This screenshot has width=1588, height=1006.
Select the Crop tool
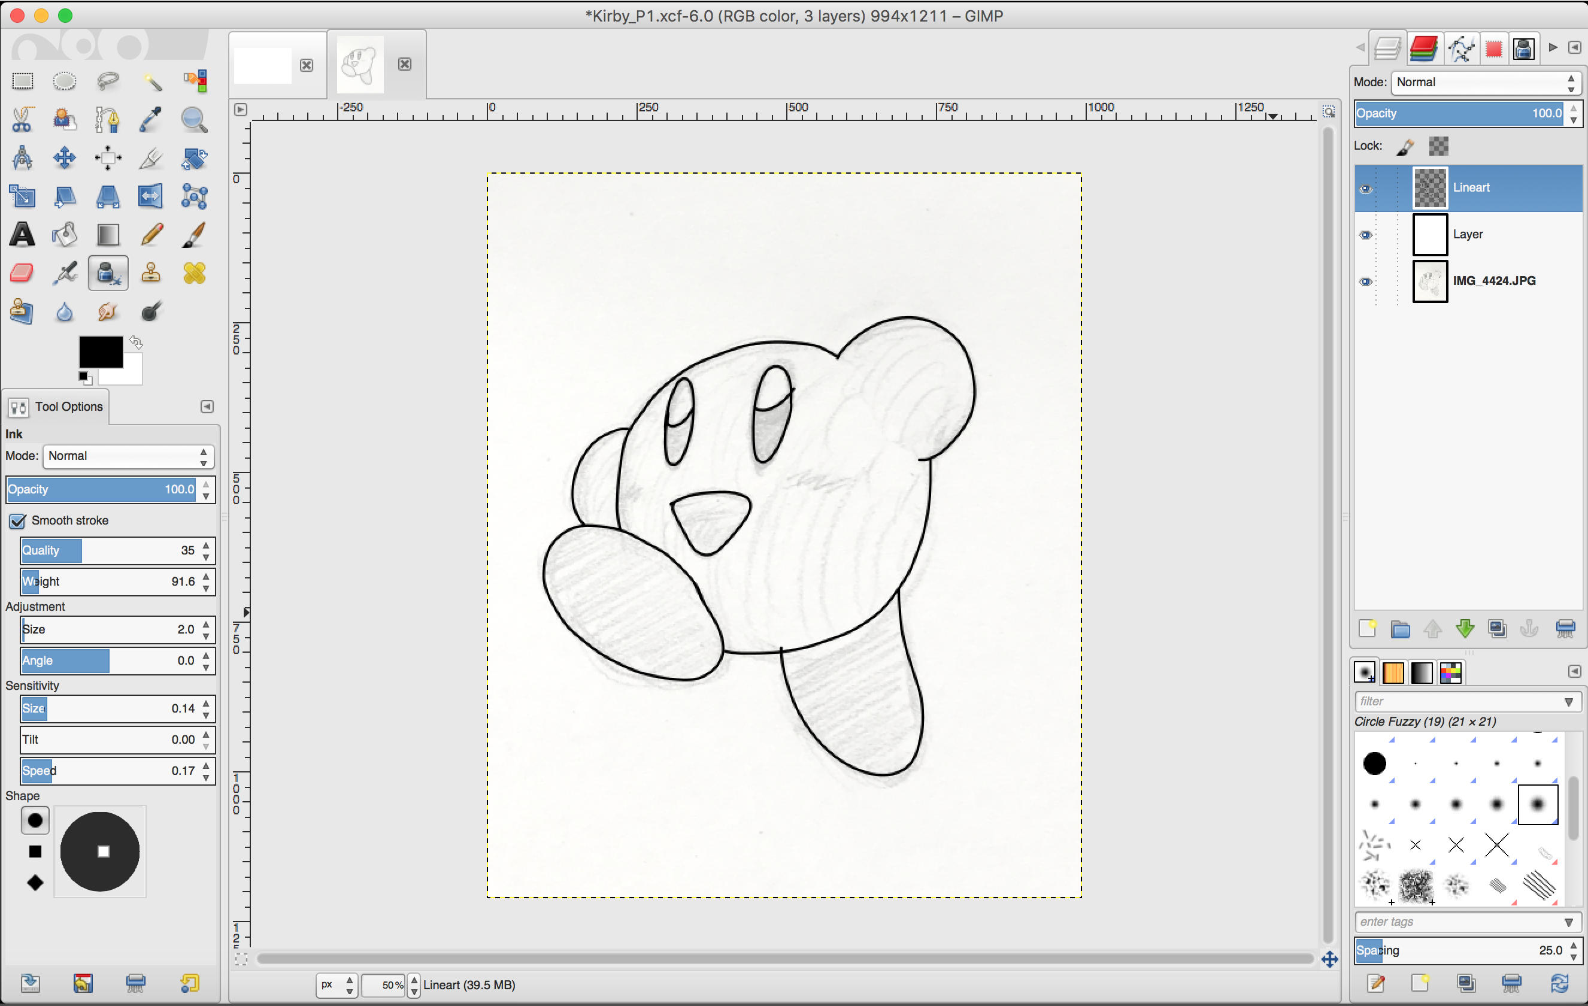(x=151, y=157)
